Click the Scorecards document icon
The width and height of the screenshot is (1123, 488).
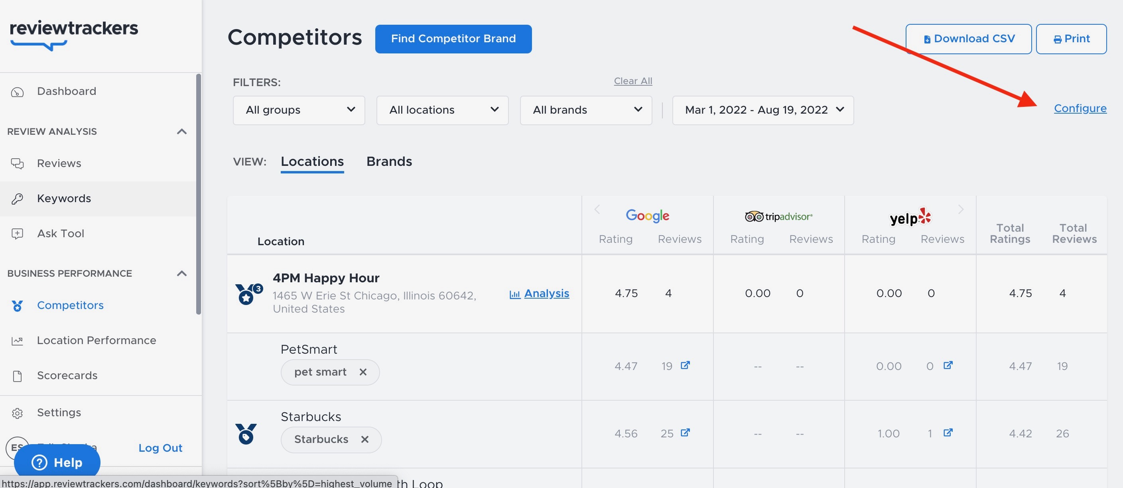[18, 376]
